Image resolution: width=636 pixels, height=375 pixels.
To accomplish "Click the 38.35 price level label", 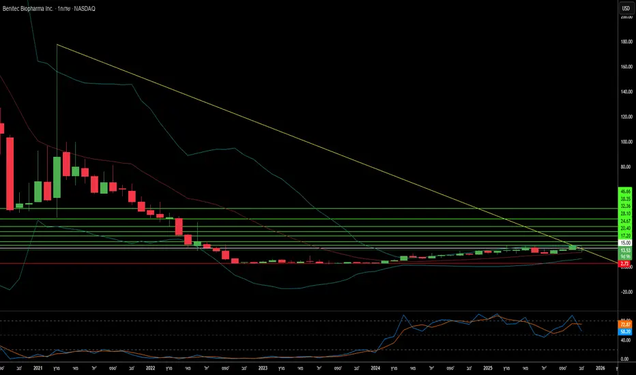I will (625, 198).
